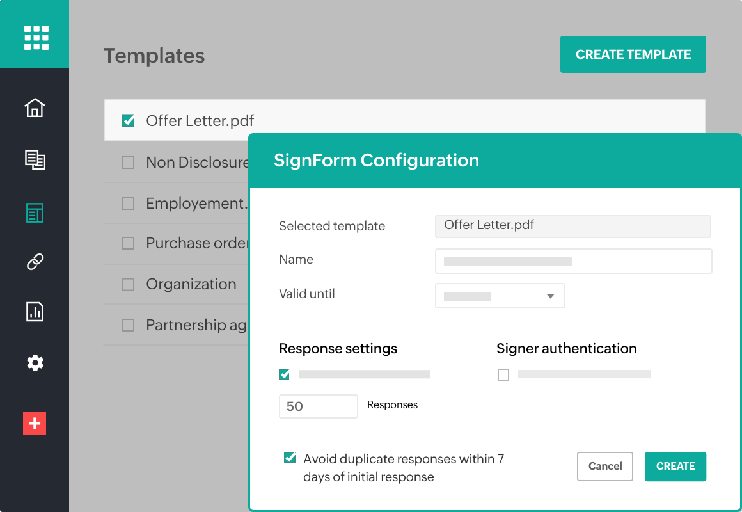Click the CREATE button in dialog
742x512 pixels.
[675, 467]
